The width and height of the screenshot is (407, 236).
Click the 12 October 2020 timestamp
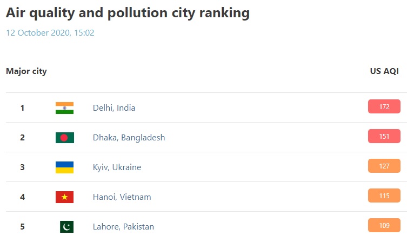50,33
